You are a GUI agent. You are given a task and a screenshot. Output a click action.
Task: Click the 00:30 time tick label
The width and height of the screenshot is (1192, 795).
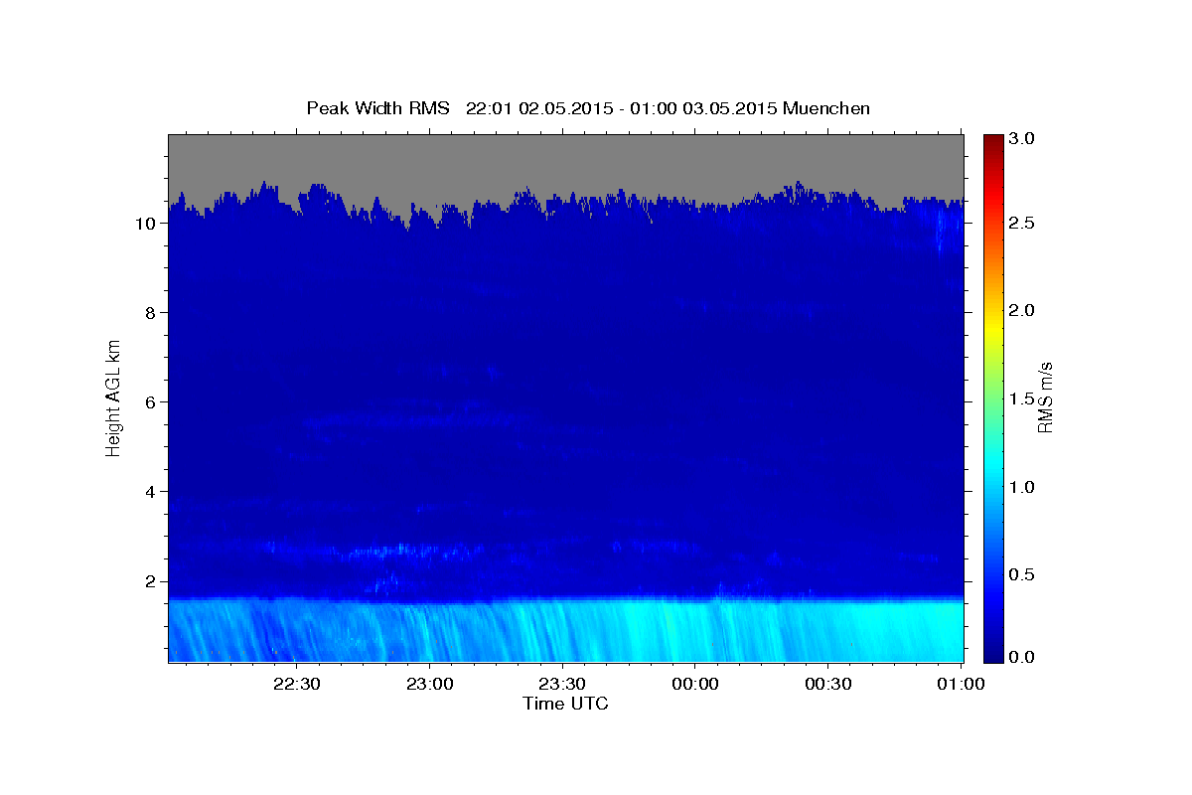point(827,684)
